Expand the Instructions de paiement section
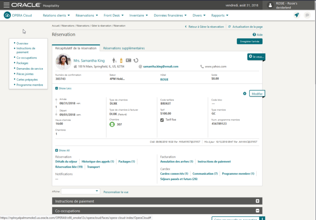Image resolution: width=316 pixels, height=220 pixels. [258, 201]
